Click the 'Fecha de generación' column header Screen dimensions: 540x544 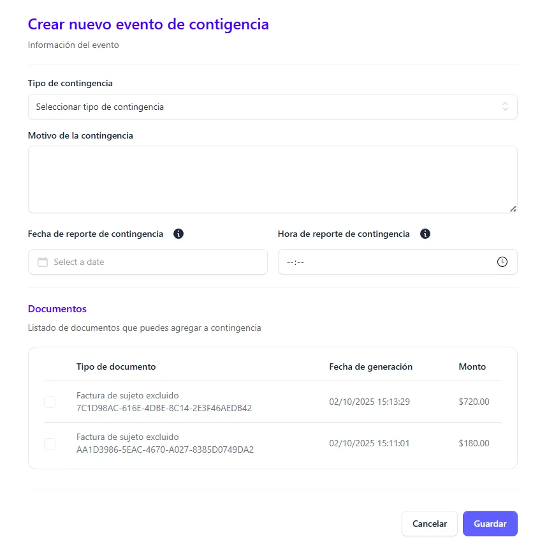(x=370, y=366)
